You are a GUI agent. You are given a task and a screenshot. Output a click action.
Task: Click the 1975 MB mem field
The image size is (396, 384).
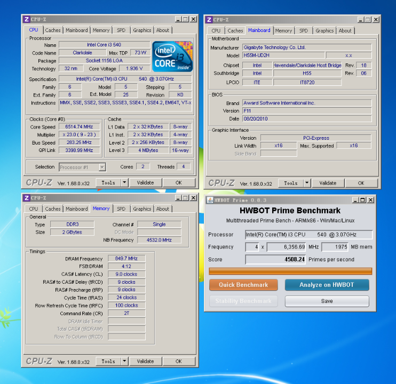335,247
